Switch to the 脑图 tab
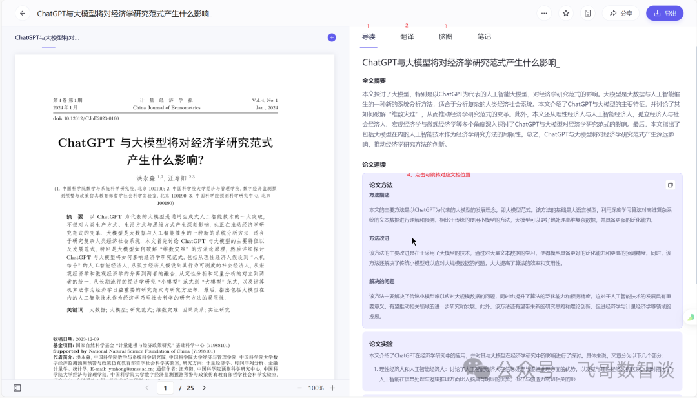 tap(445, 37)
